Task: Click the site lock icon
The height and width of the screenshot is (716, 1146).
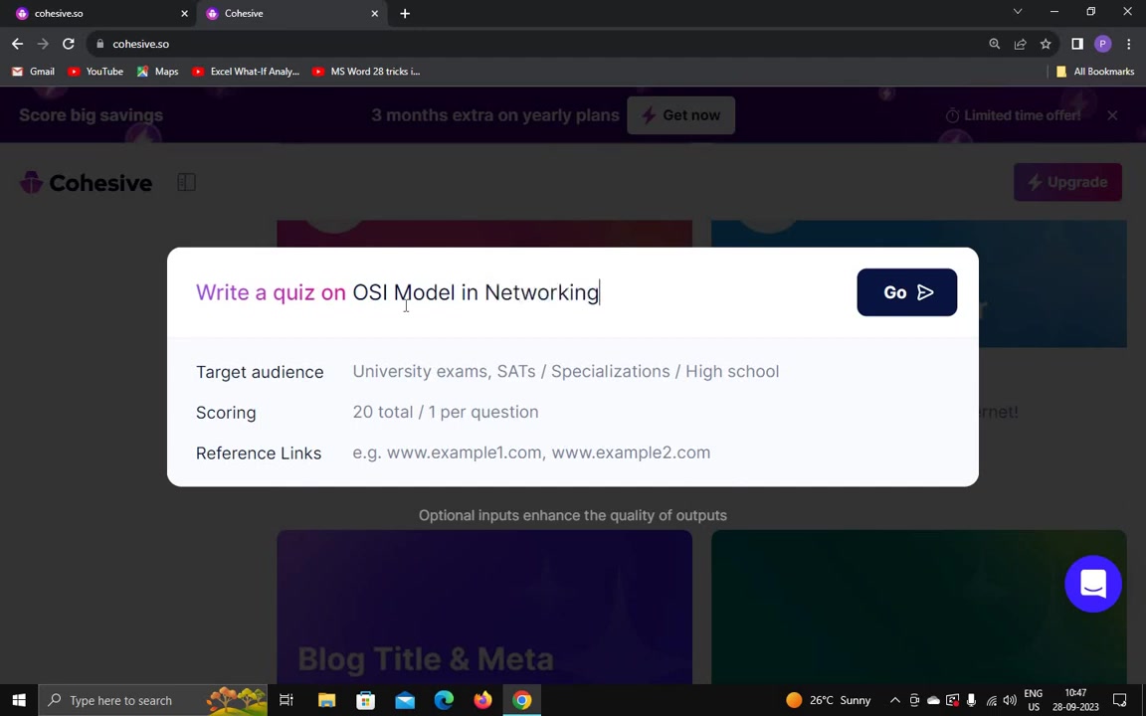Action: 100,44
